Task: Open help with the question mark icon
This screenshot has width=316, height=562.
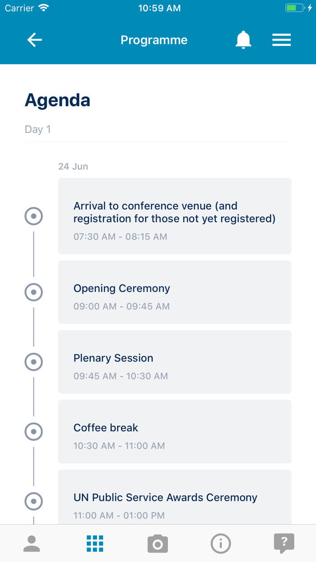Action: point(284,543)
